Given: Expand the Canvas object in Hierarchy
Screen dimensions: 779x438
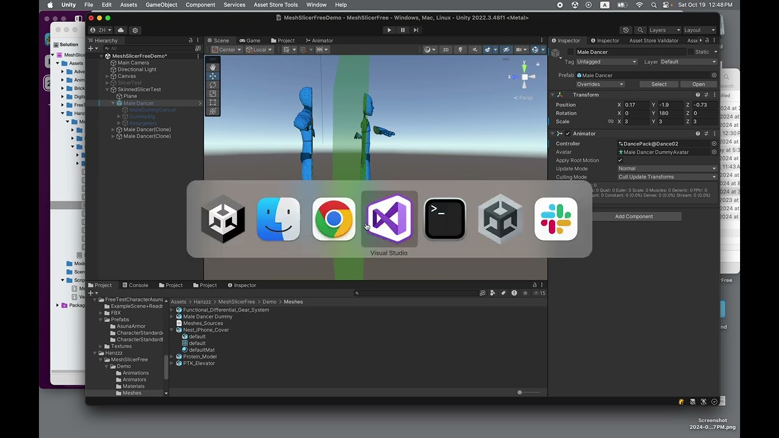Looking at the screenshot, I should pos(107,76).
